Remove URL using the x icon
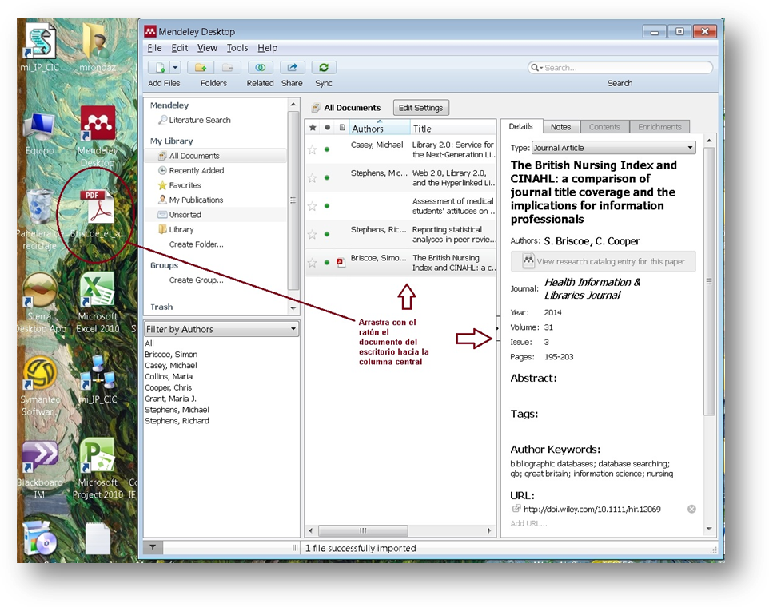This screenshot has height=607, width=769. (691, 509)
